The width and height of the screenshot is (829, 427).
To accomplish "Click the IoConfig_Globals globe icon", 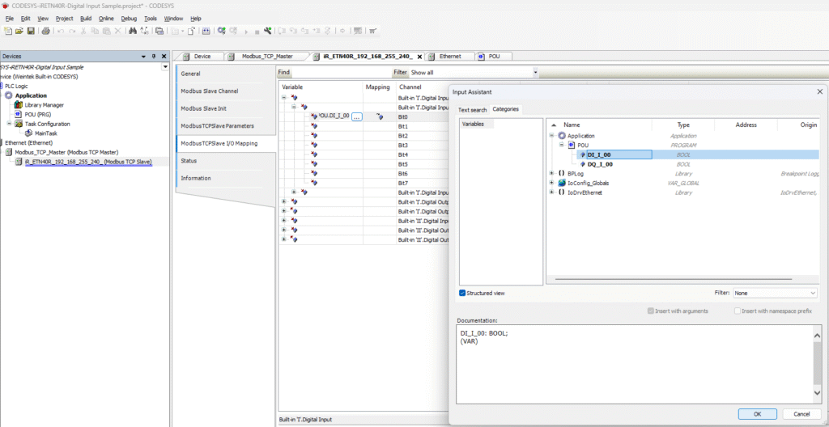I will click(562, 183).
